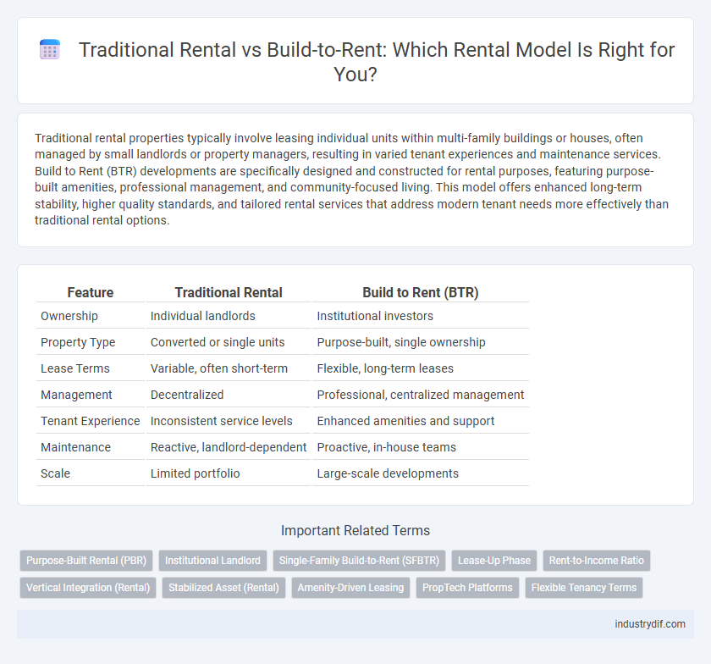Click the Stabilized Asset (Rental) tag
The image size is (711, 664).
click(x=223, y=587)
